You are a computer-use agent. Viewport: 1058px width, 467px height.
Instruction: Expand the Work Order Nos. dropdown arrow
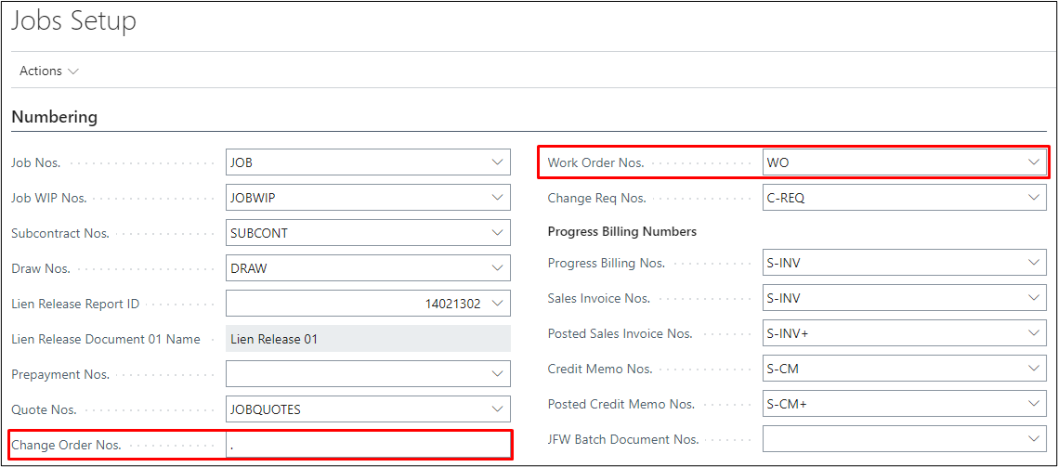[1034, 162]
